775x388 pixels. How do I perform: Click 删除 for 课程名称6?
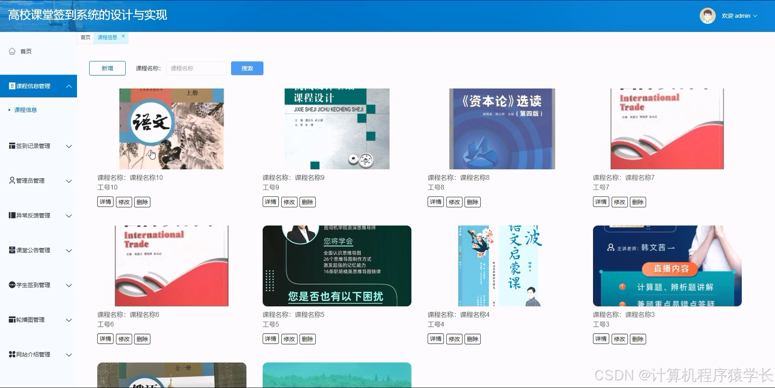(142, 339)
